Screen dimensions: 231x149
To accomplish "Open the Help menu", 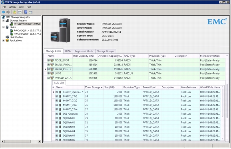I will [x=29, y=7].
